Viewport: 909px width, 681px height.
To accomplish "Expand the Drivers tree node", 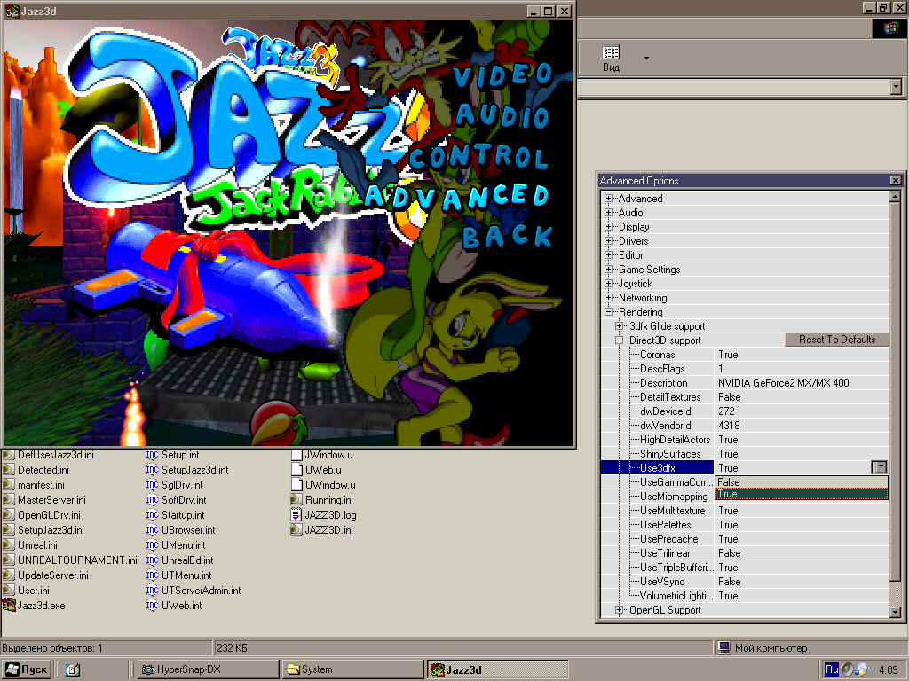I will 608,241.
